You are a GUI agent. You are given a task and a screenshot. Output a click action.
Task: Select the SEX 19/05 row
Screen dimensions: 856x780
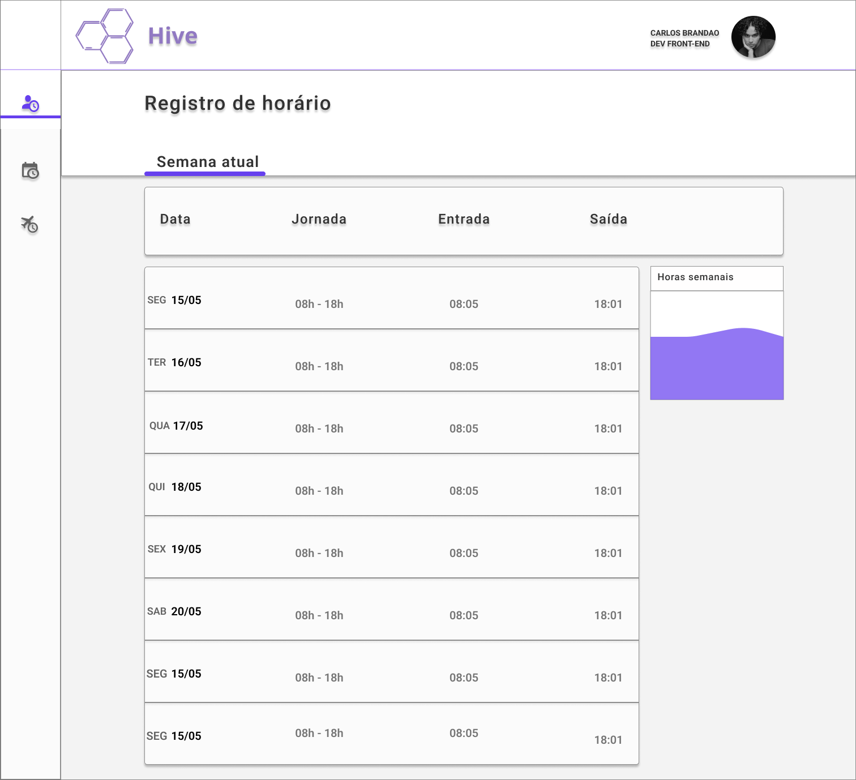coord(392,547)
